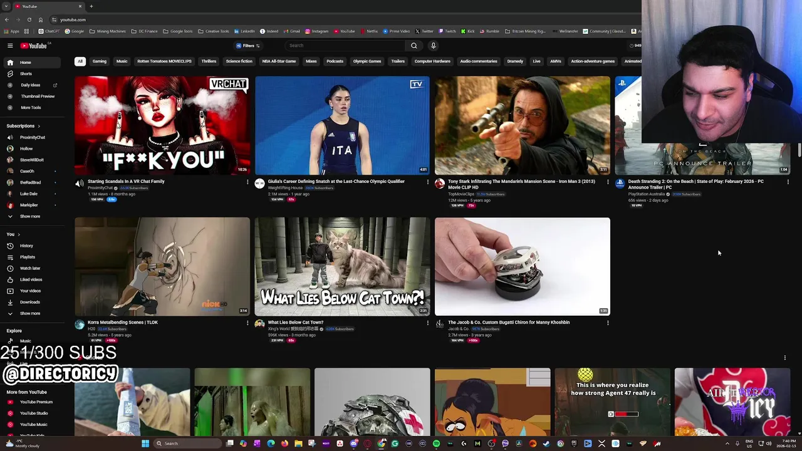Open the Mining Machines bookmark folder
This screenshot has height=451, width=802.
click(x=108, y=31)
